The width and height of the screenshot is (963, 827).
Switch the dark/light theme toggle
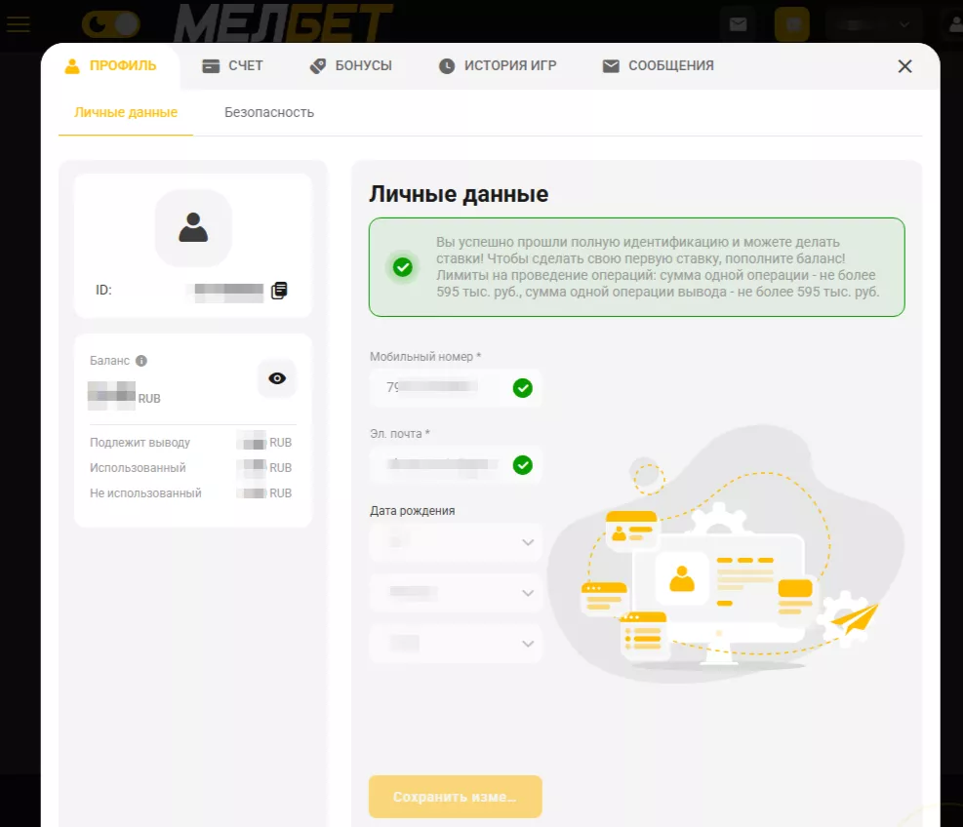(x=110, y=24)
